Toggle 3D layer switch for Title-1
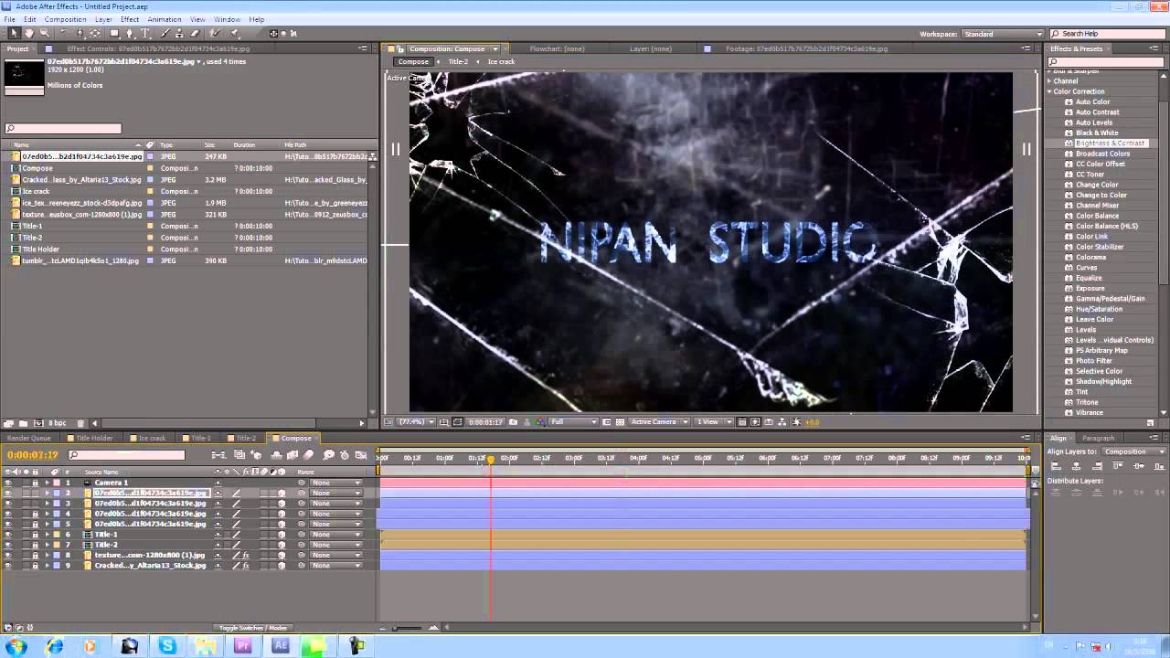1170x658 pixels. [282, 535]
